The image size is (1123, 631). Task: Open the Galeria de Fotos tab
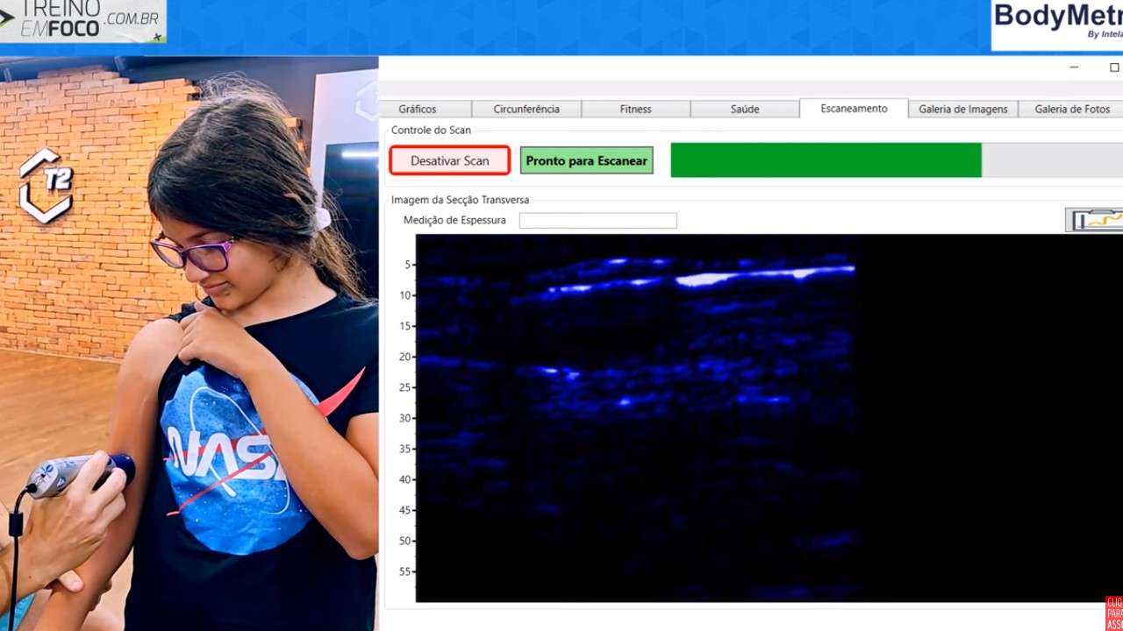(x=1071, y=109)
